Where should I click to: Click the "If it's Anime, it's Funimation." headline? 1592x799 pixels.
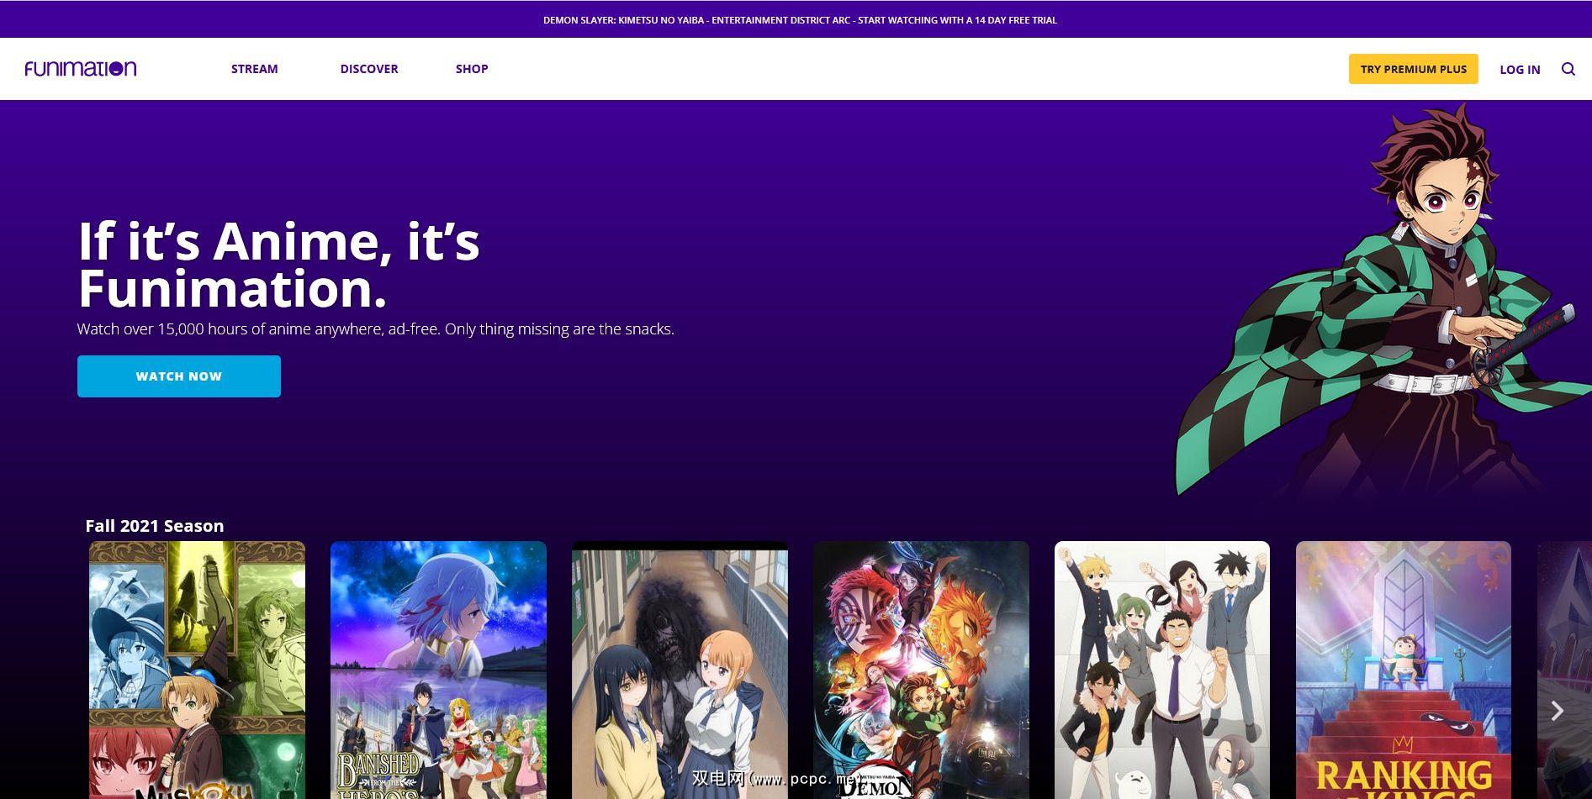(x=278, y=265)
